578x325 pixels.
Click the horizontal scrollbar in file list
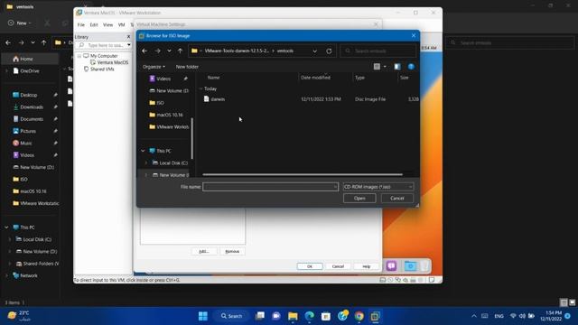(x=303, y=174)
